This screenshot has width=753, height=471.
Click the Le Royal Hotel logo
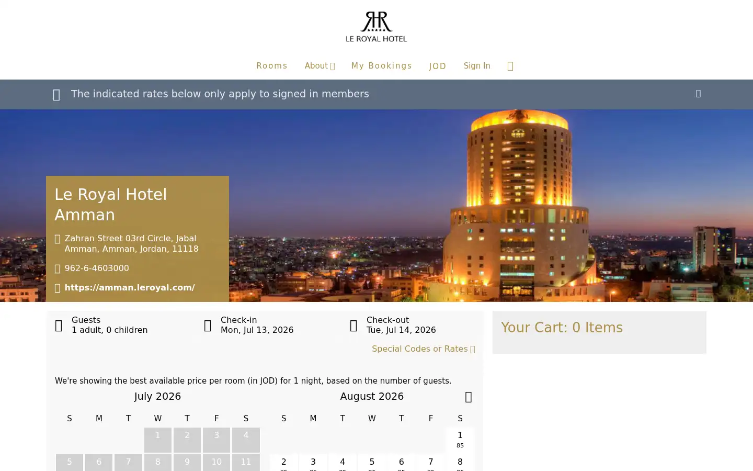tap(376, 27)
